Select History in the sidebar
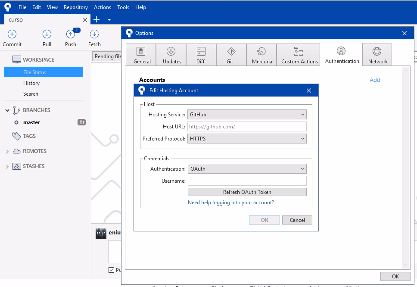This screenshot has height=287, width=417. (x=31, y=83)
